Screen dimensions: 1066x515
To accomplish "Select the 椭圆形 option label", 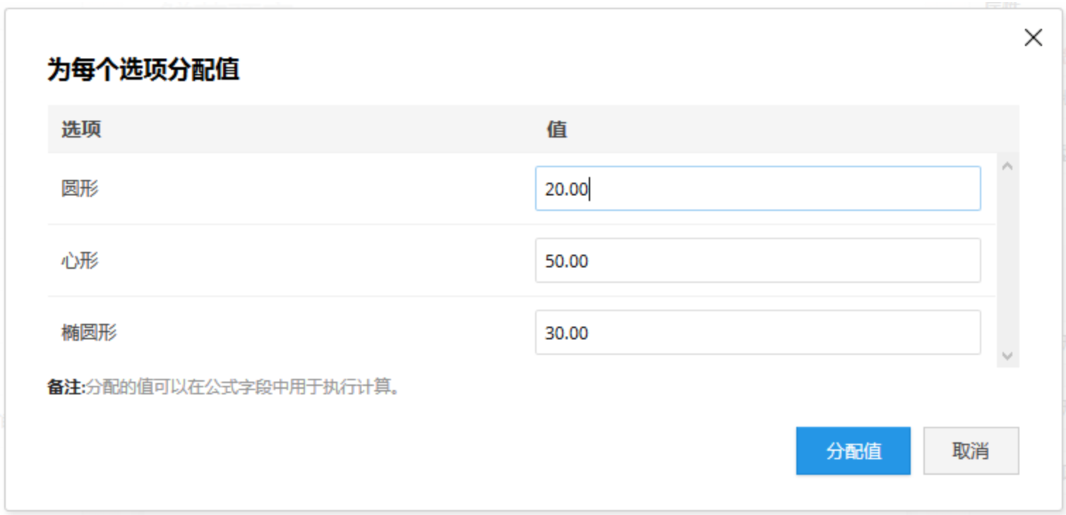I will (x=89, y=332).
